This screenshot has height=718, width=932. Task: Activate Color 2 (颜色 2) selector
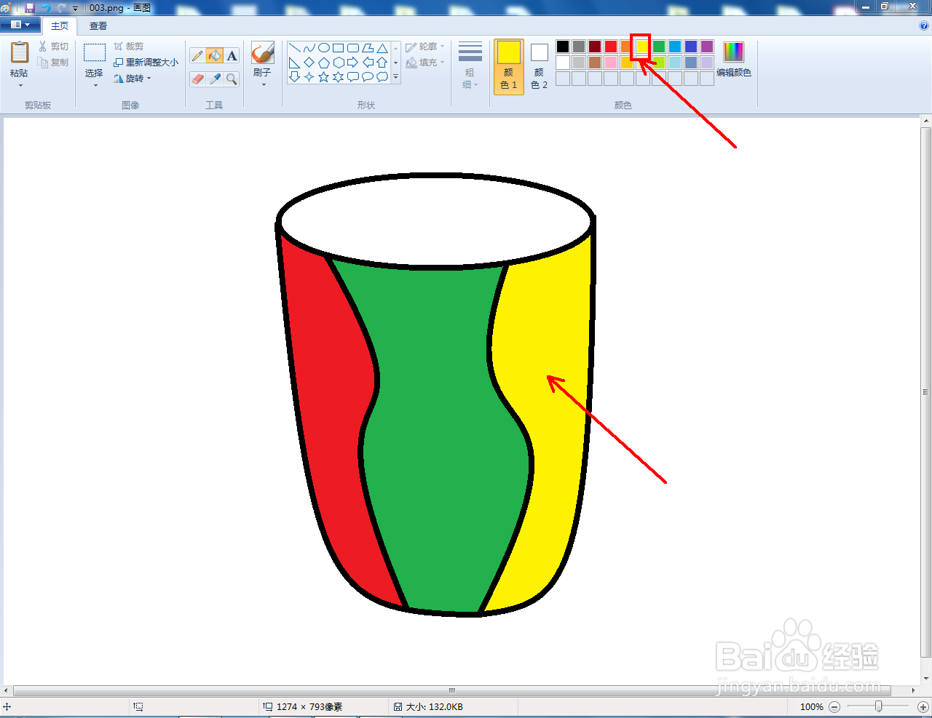coord(539,66)
